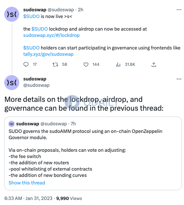Image resolution: width=184 pixels, height=205 pixels.
Task: Click the $SUDO cashtag before 'lockdrop and airdrop'
Action: click(x=40, y=29)
